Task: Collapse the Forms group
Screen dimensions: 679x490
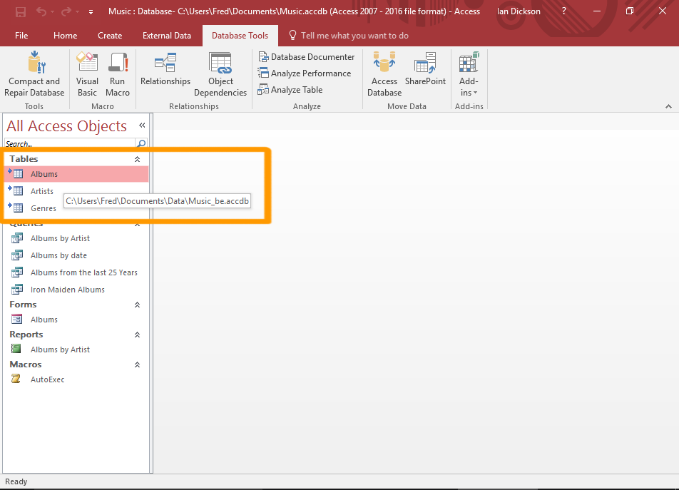Action: click(x=137, y=305)
